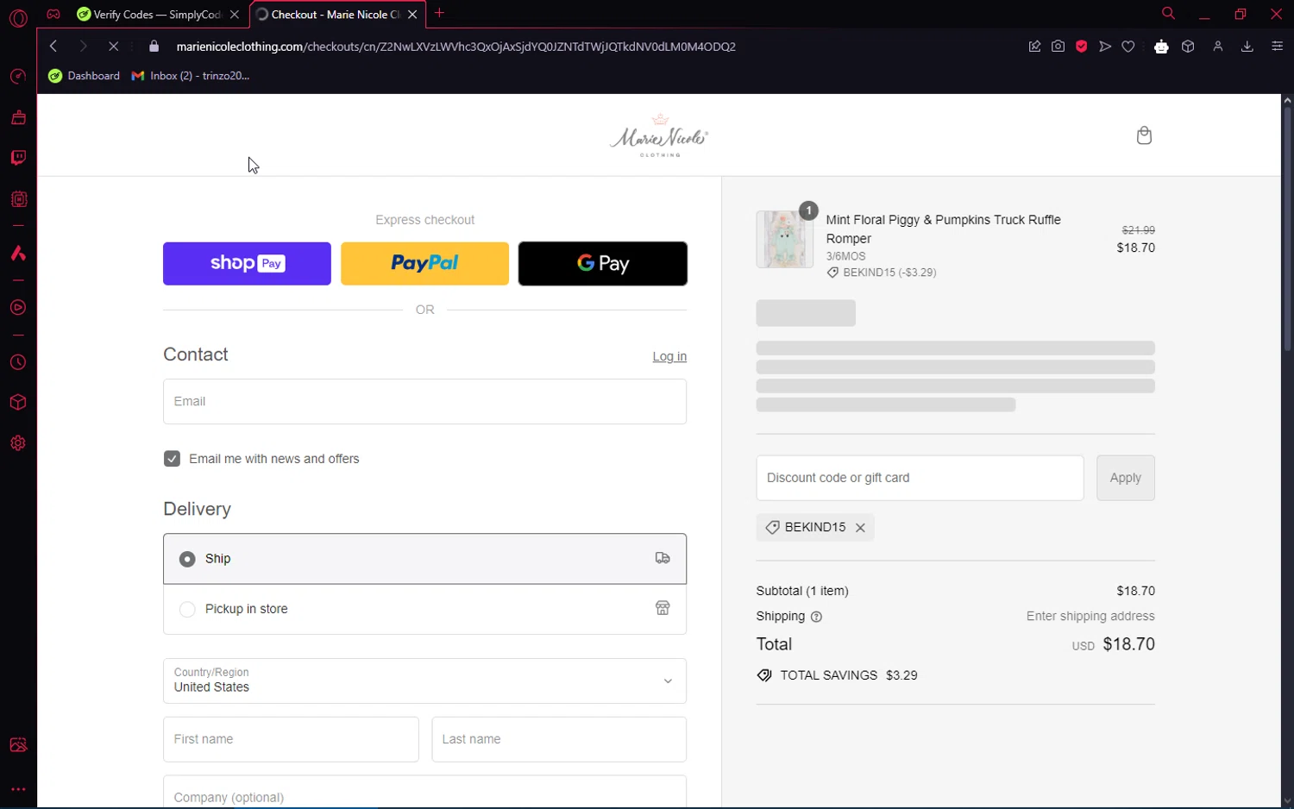Pay with Shop Pay button
1294x809 pixels.
pos(247,264)
